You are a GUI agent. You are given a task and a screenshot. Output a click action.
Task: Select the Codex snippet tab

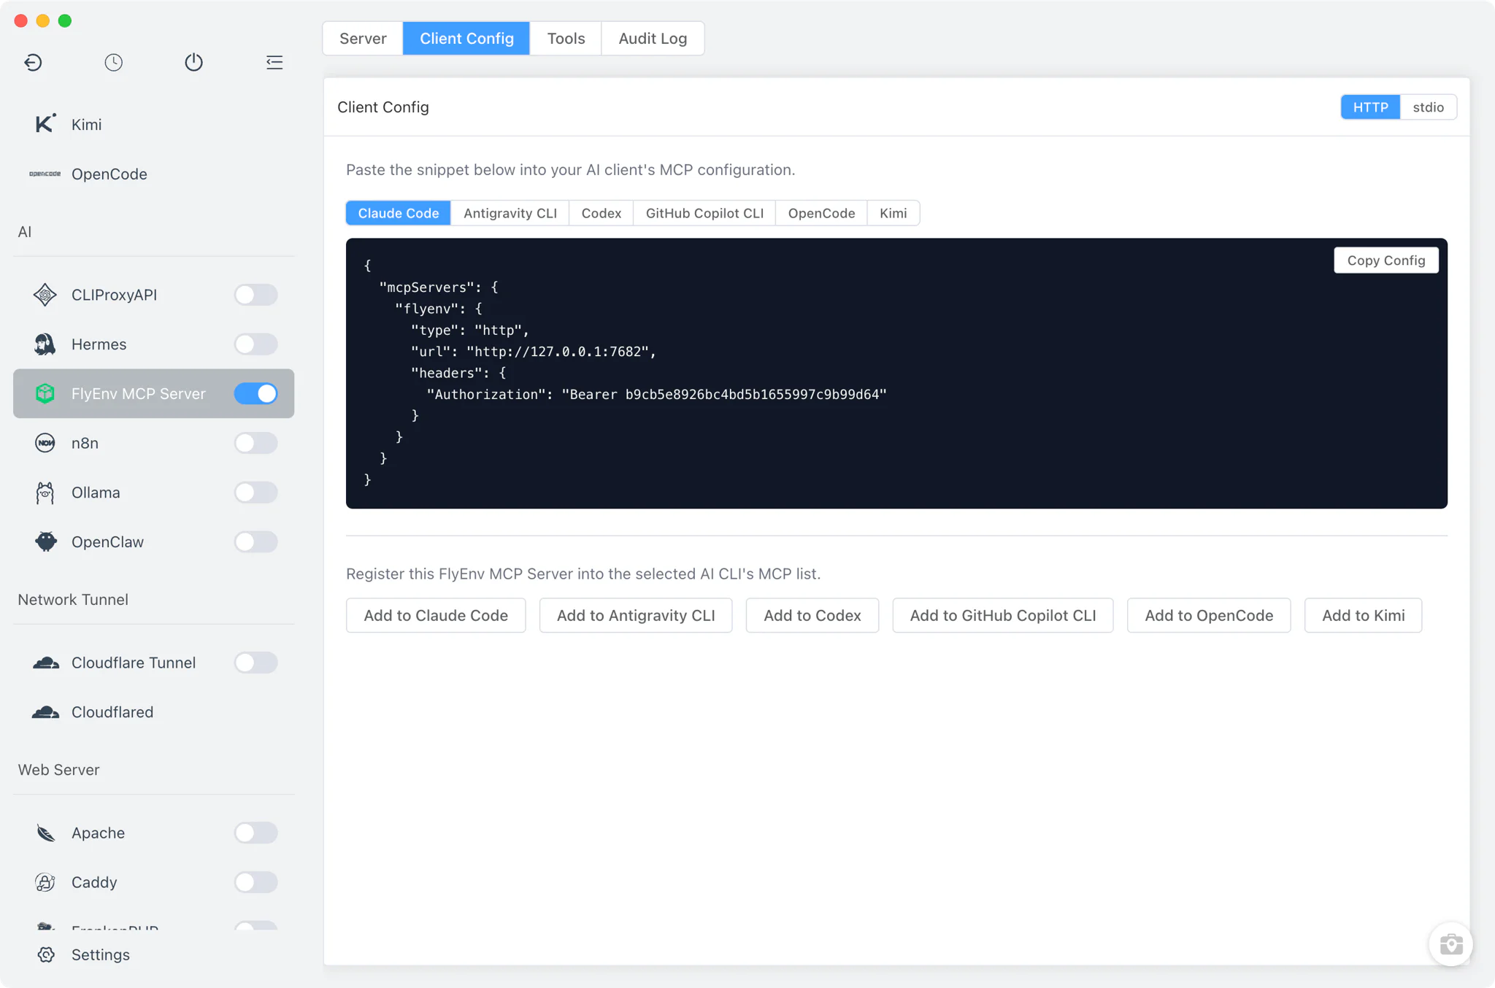click(601, 213)
